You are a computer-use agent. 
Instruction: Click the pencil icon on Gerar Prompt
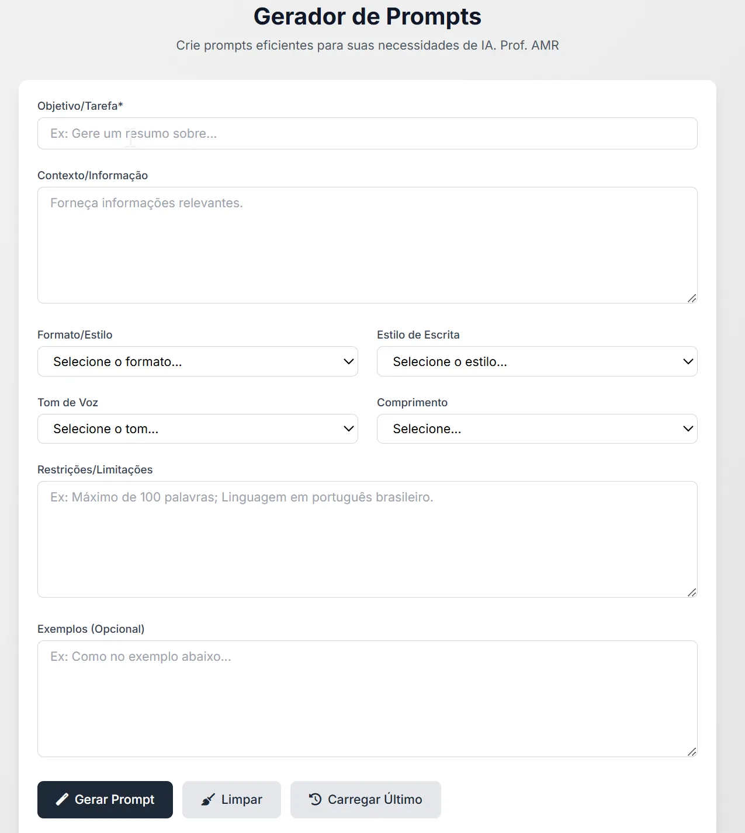(62, 800)
